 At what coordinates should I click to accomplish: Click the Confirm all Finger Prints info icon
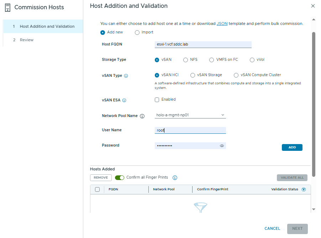point(175,178)
